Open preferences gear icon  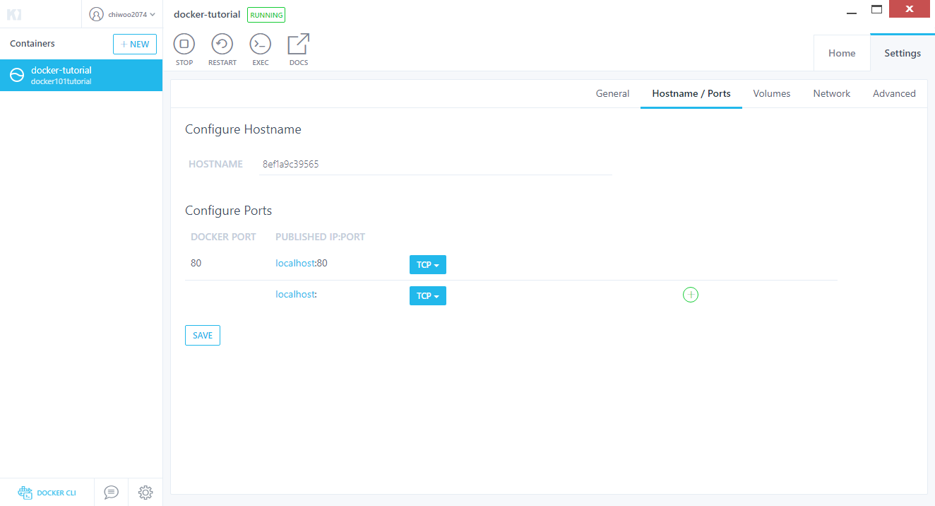145,492
